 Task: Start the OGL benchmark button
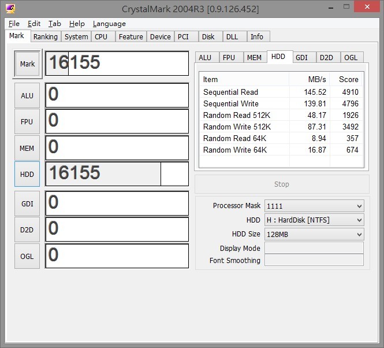coord(27,256)
